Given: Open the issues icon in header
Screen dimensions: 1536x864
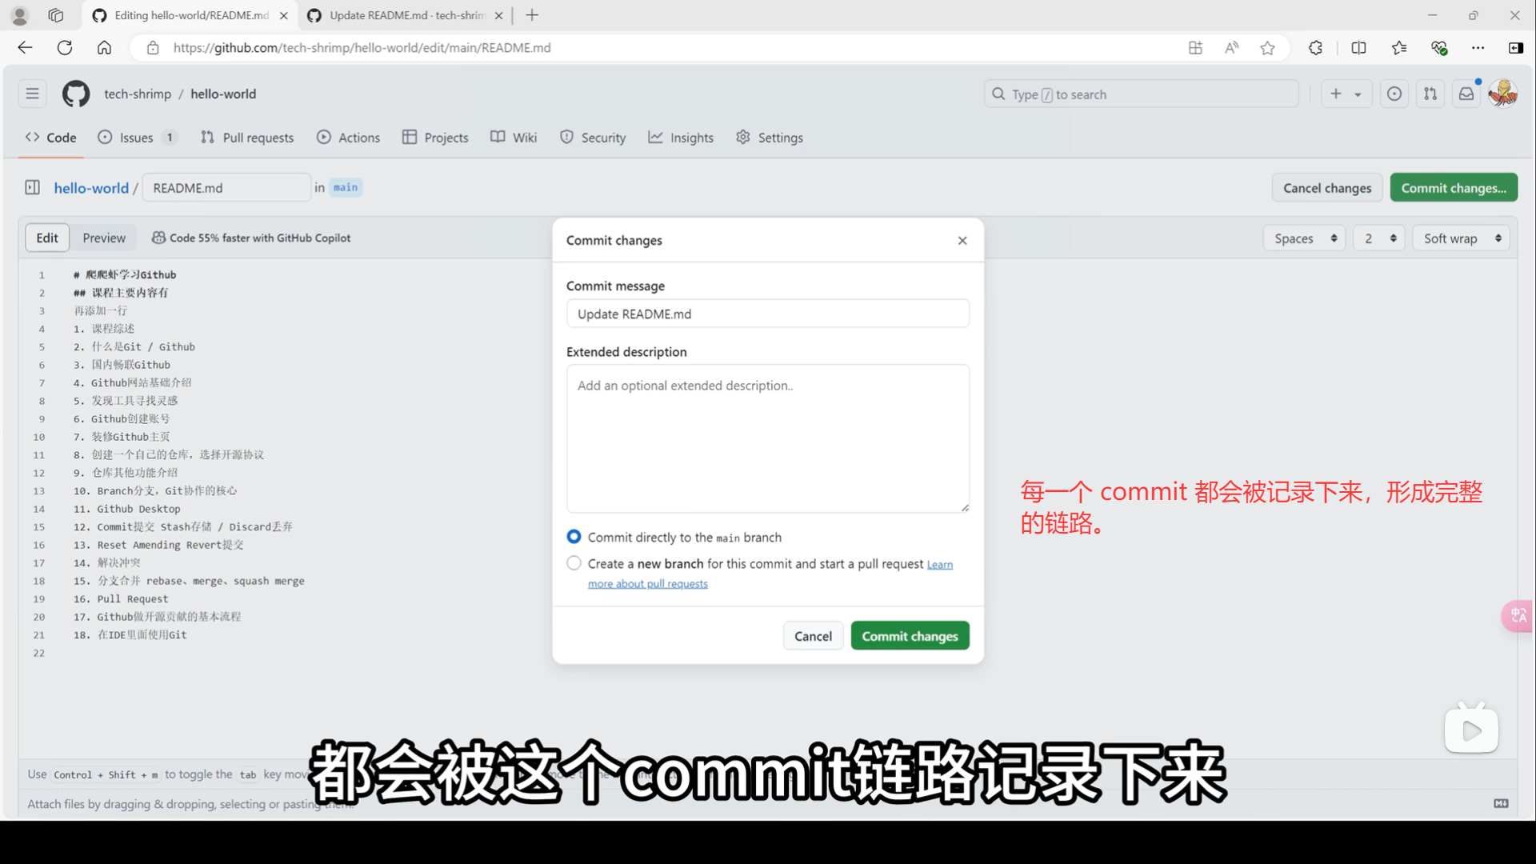Looking at the screenshot, I should (1394, 94).
